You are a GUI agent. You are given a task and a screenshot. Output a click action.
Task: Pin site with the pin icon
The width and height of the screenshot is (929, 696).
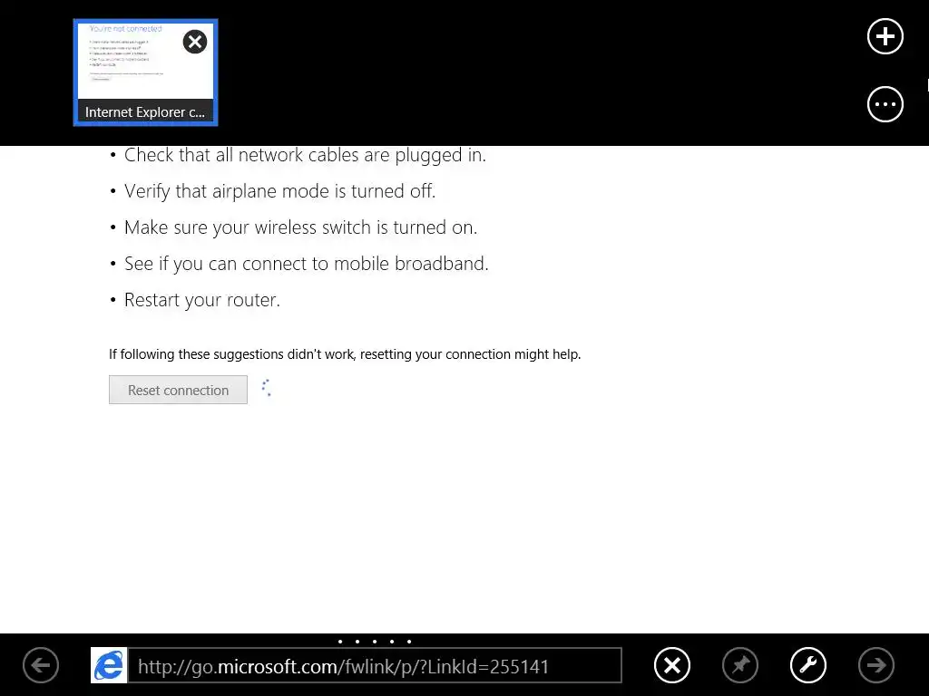(x=740, y=665)
